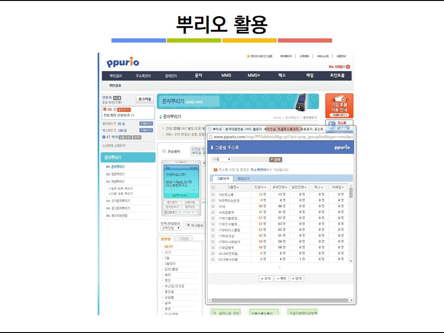Viewport: 444px width, 333px height.
Task: Click the help icon next to 문자확인
Action: click(115, 124)
